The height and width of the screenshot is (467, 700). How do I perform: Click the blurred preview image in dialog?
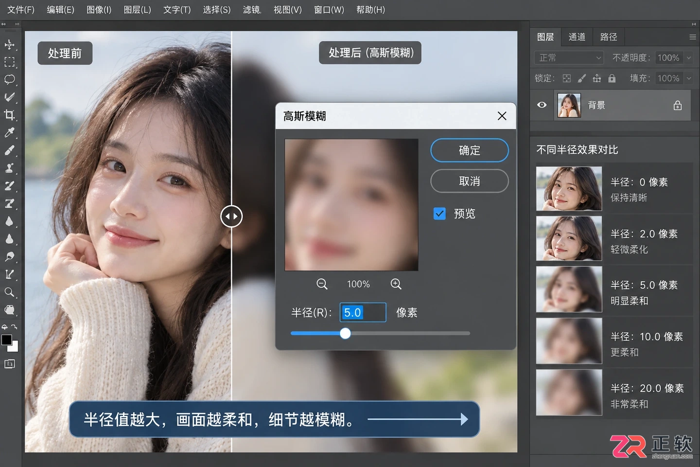point(351,205)
